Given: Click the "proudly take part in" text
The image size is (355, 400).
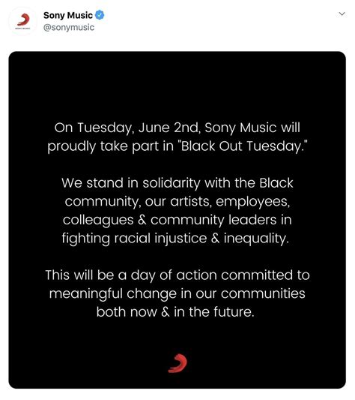Looking at the screenshot, I should click(110, 146).
